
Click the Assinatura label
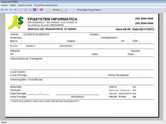(x=77, y=97)
